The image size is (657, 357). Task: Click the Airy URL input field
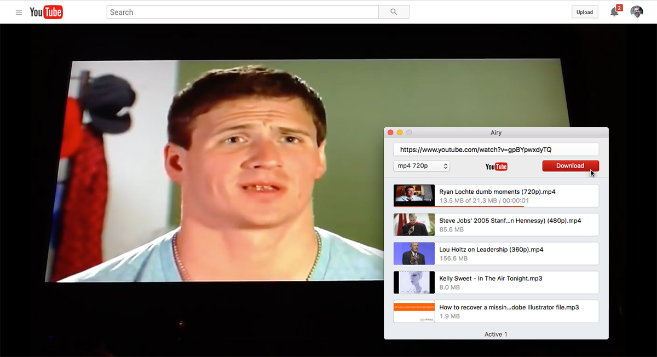(496, 149)
